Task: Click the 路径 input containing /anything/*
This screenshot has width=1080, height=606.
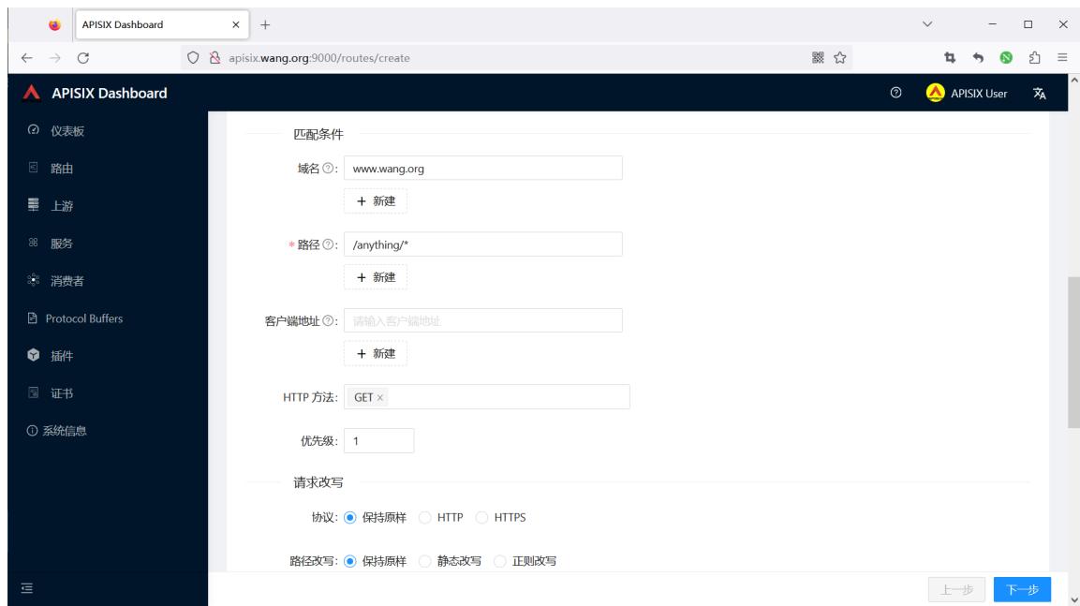Action: [482, 244]
